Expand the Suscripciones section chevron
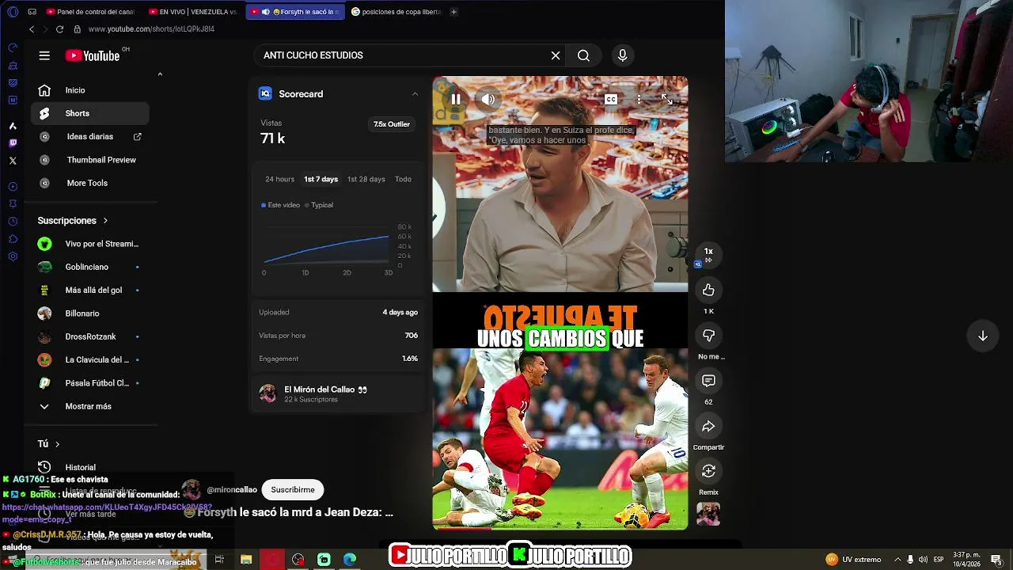Screen dimensions: 1013x570 (105, 221)
